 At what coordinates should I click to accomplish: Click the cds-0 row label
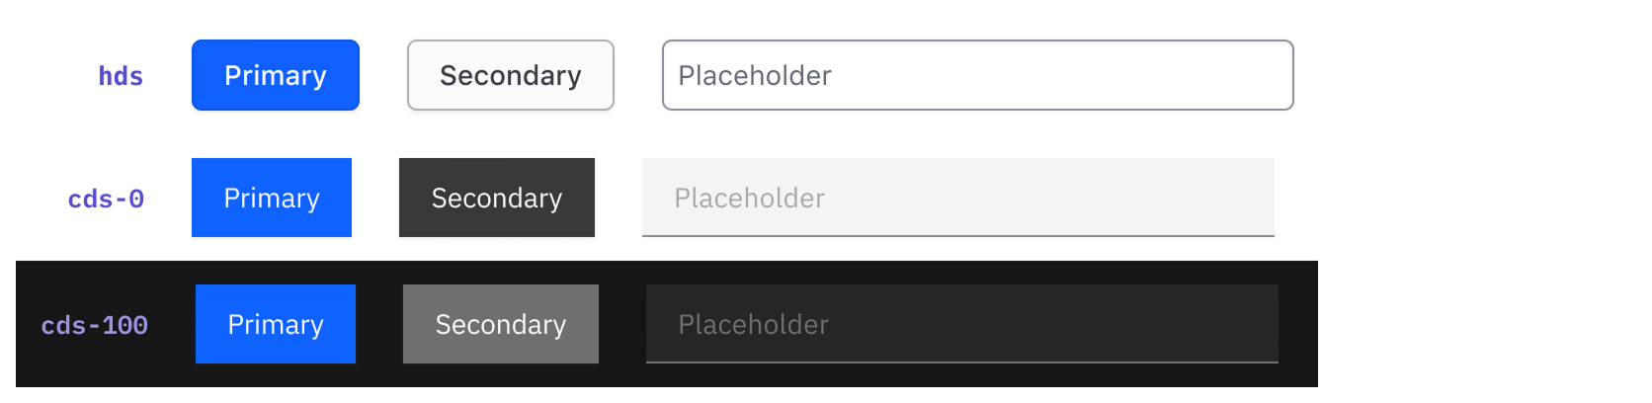(x=106, y=199)
